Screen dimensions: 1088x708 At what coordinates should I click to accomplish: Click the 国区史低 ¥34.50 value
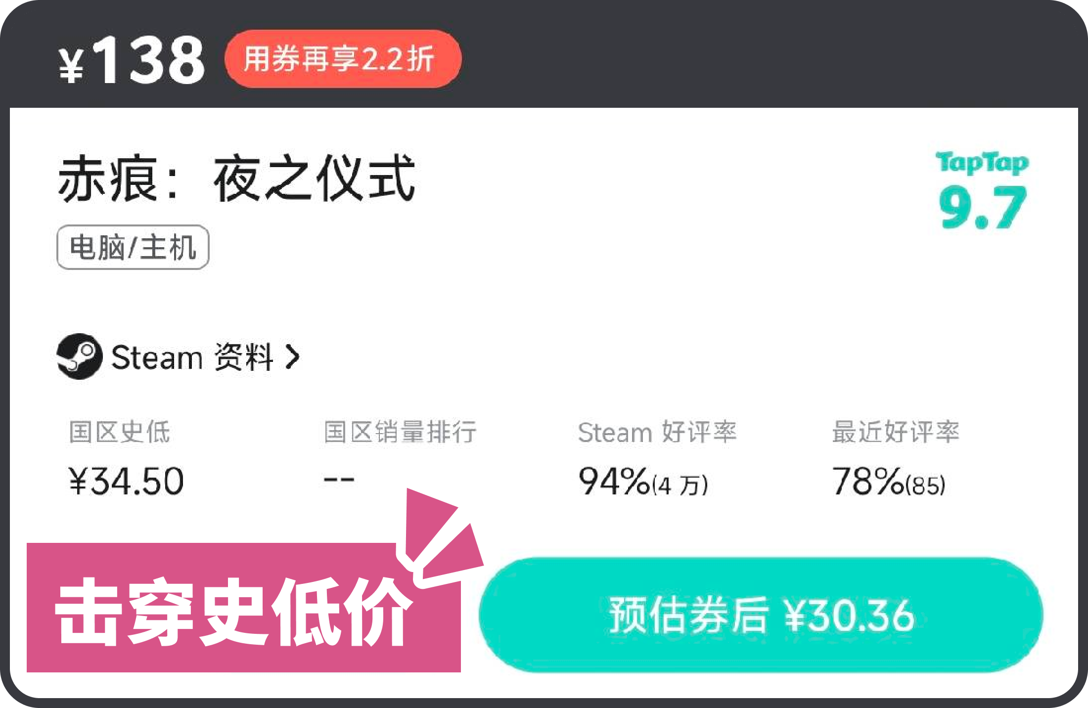pyautogui.click(x=126, y=481)
